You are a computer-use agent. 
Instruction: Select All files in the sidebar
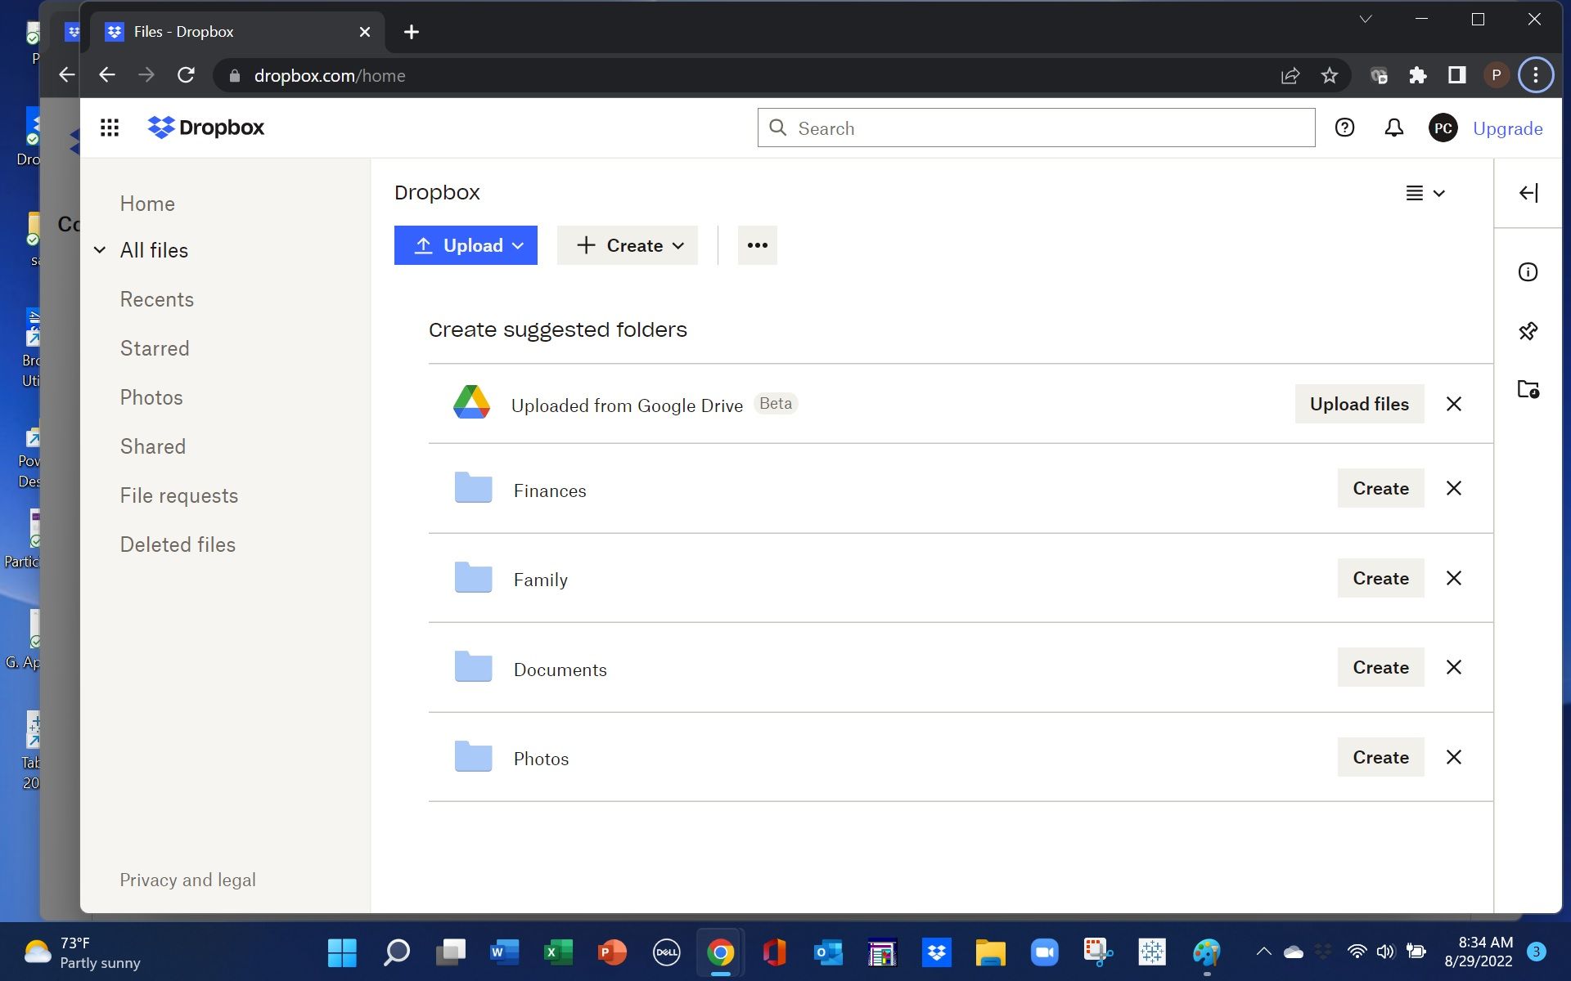coord(154,250)
